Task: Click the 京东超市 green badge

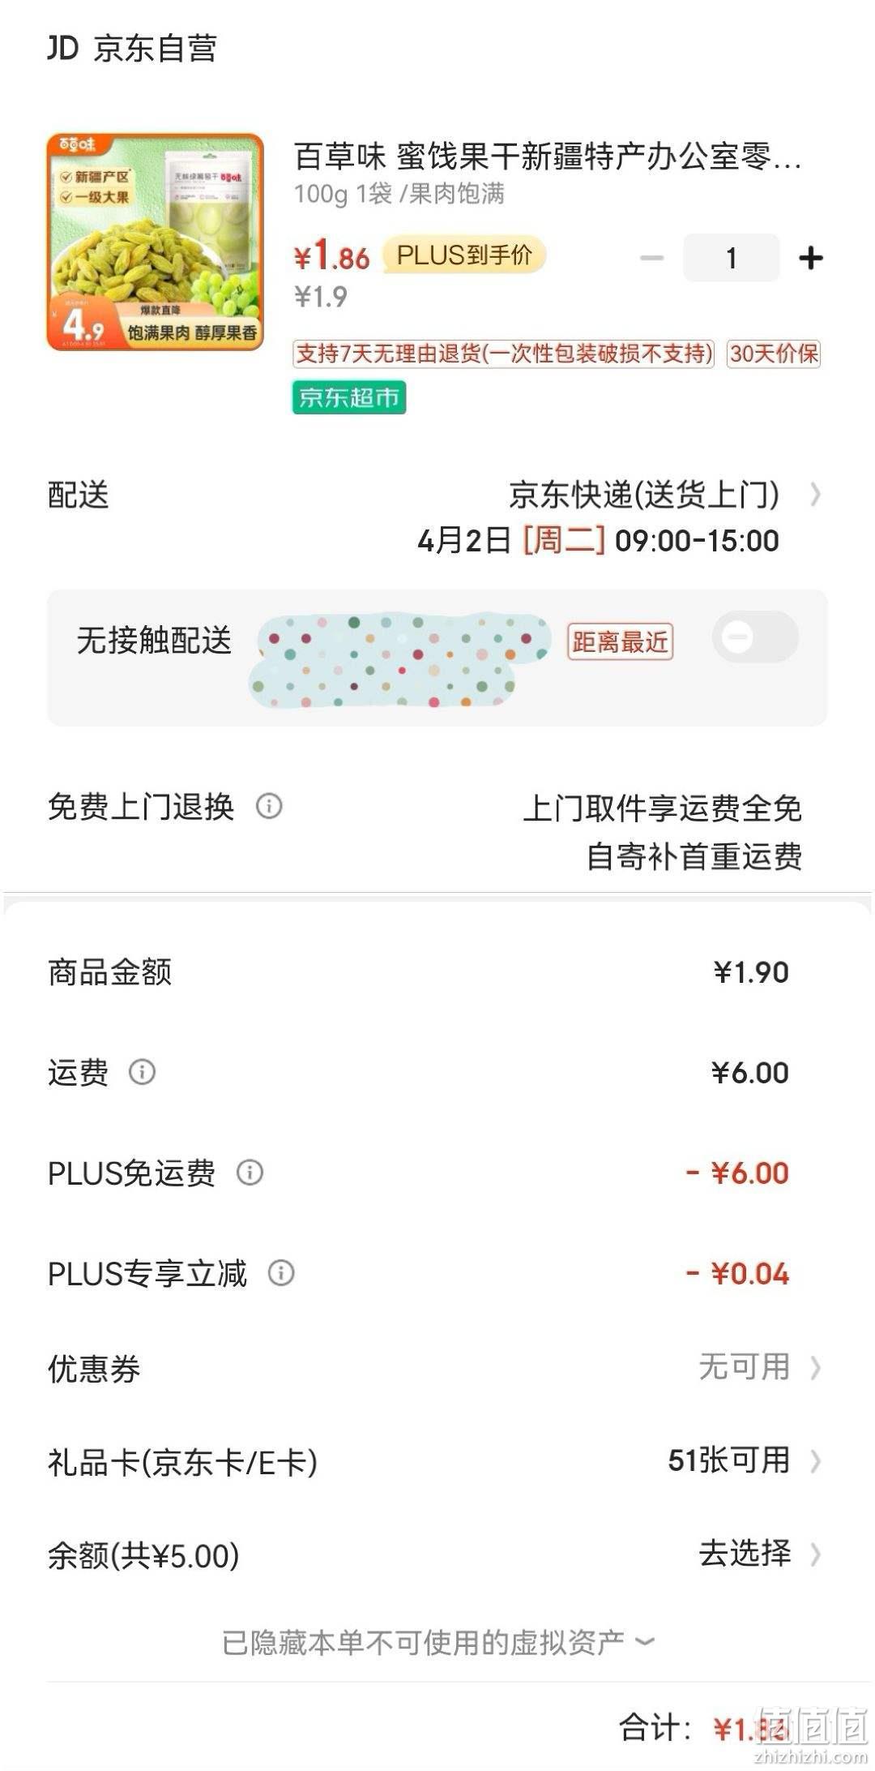Action: tap(349, 397)
